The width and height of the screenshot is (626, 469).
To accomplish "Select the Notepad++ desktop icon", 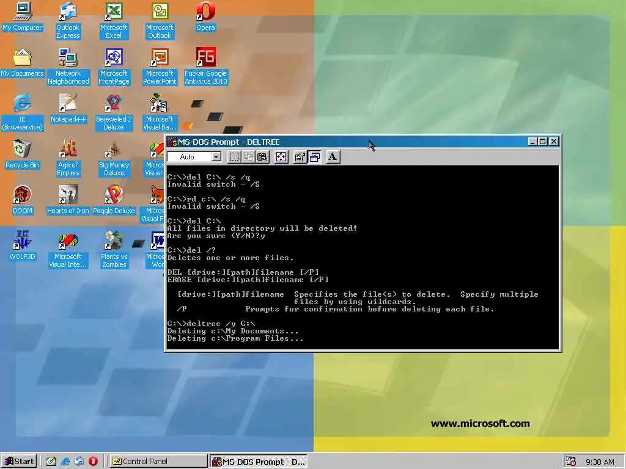I will pos(68,109).
